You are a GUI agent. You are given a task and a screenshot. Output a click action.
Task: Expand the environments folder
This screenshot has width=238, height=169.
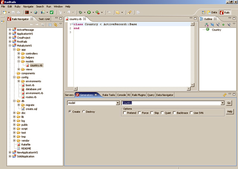point(19,81)
